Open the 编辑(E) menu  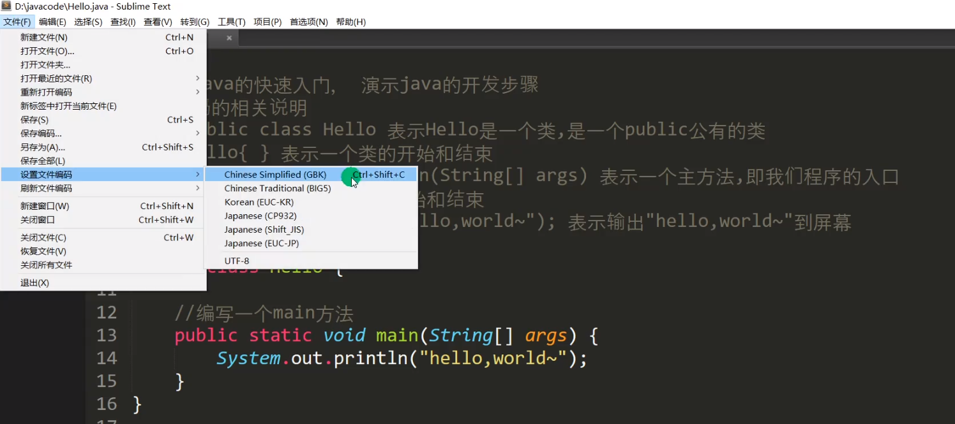(x=52, y=22)
